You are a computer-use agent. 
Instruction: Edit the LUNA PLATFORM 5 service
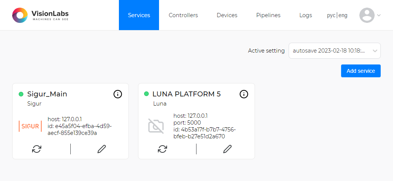(227, 149)
